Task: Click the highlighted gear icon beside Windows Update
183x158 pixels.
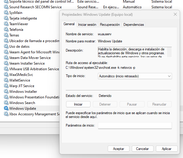Action: pos(6,108)
